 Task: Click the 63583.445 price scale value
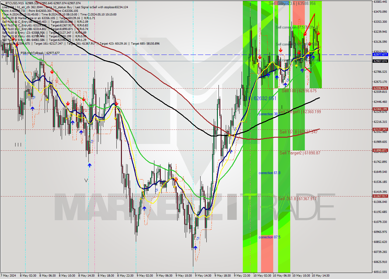[380, 2]
